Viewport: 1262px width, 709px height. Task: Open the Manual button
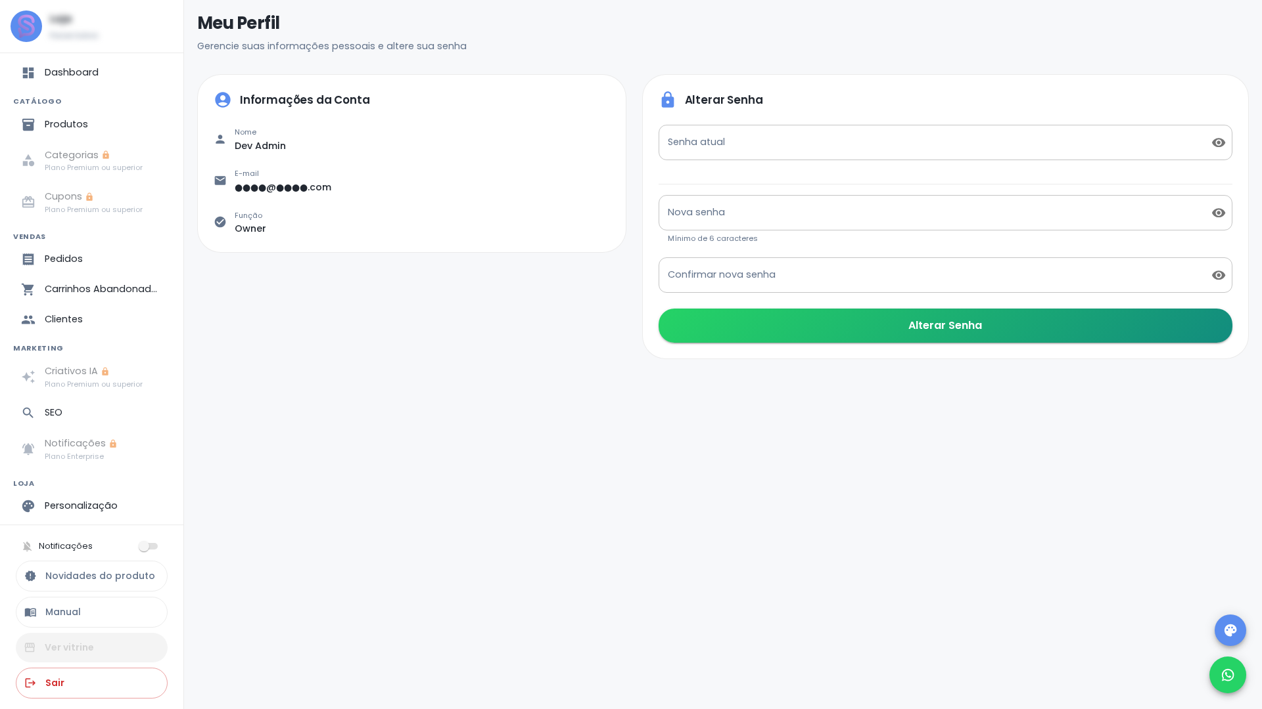(x=91, y=612)
